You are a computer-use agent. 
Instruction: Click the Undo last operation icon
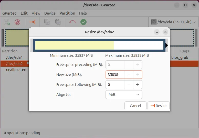pyautogui.click(x=72, y=22)
